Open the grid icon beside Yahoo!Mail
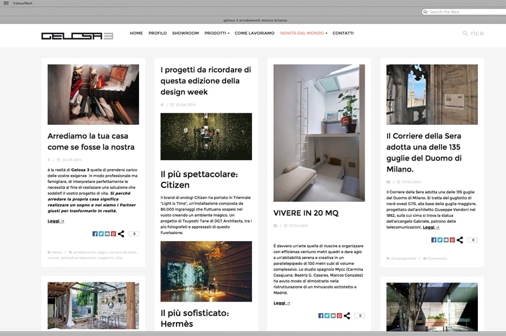This screenshot has width=506, height=336. [6, 3]
